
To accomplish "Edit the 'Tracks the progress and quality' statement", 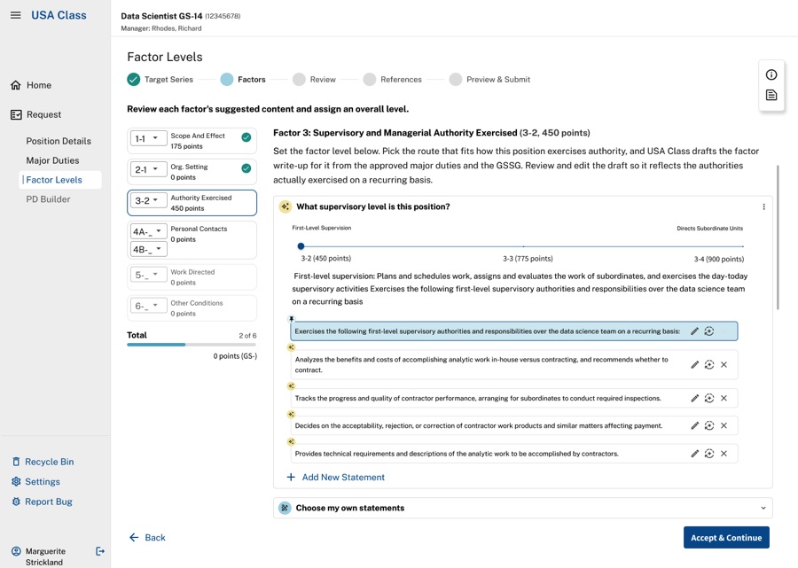I will pyautogui.click(x=694, y=398).
